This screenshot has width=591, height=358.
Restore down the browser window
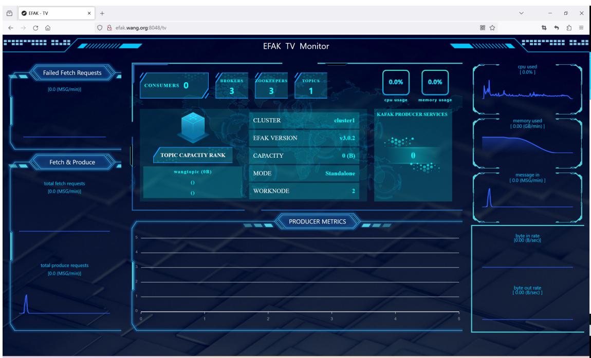click(x=566, y=13)
